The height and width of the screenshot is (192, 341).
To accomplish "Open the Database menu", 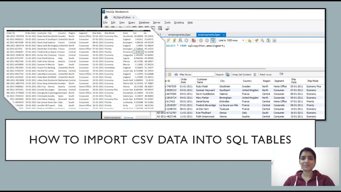I will [x=144, y=23].
